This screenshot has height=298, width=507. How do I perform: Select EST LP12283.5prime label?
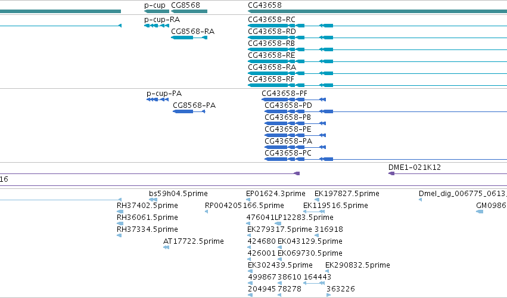[304, 218]
